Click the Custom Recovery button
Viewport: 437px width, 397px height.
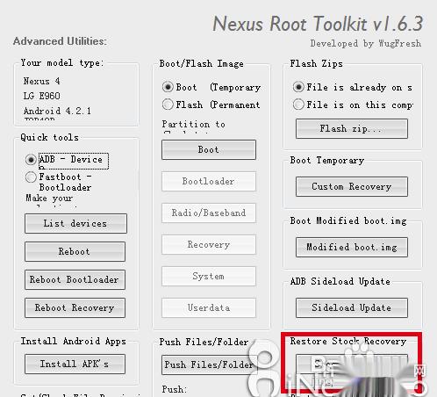click(x=352, y=186)
